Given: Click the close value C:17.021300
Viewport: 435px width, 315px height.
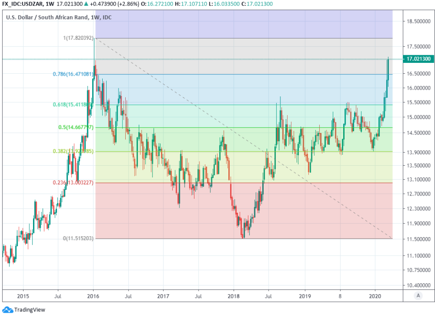Looking at the screenshot, I should point(257,4).
